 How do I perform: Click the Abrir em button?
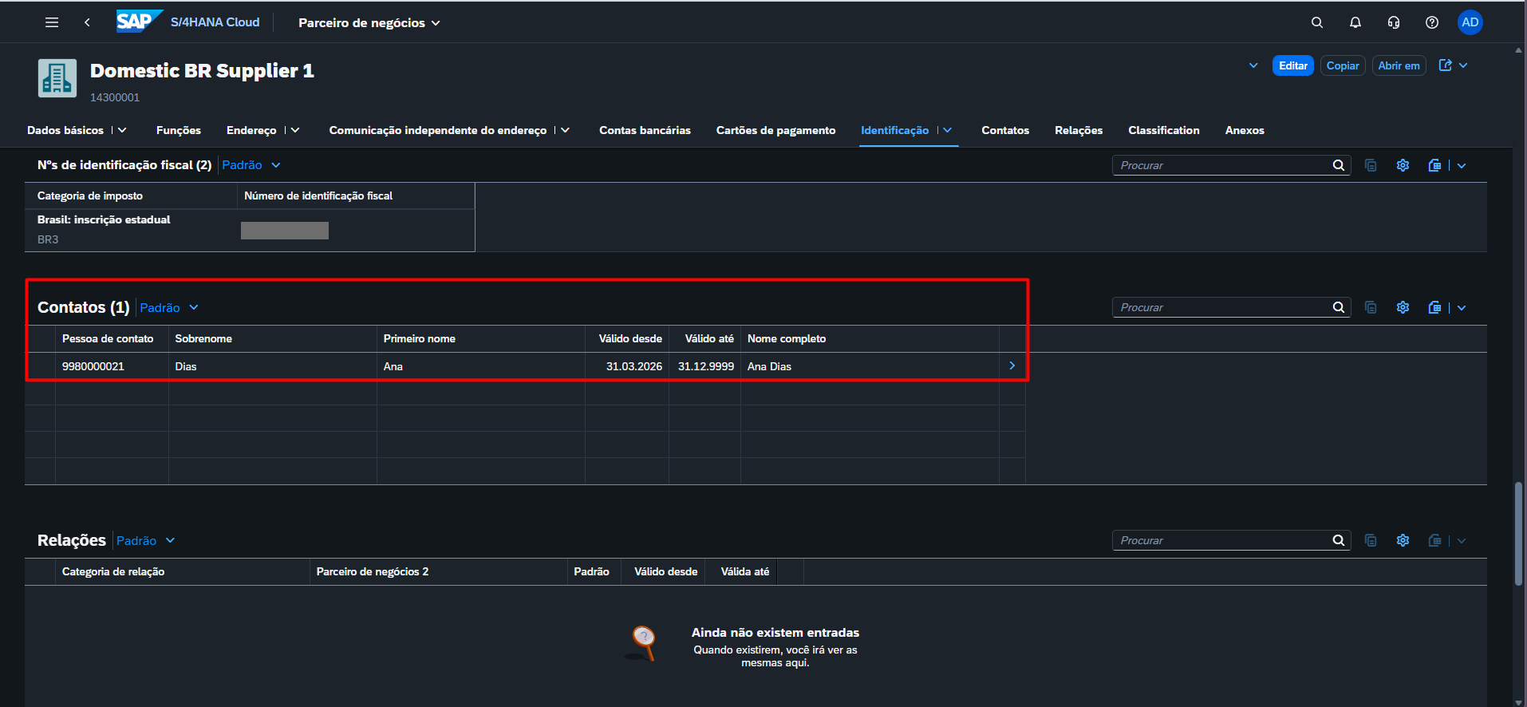click(x=1399, y=65)
